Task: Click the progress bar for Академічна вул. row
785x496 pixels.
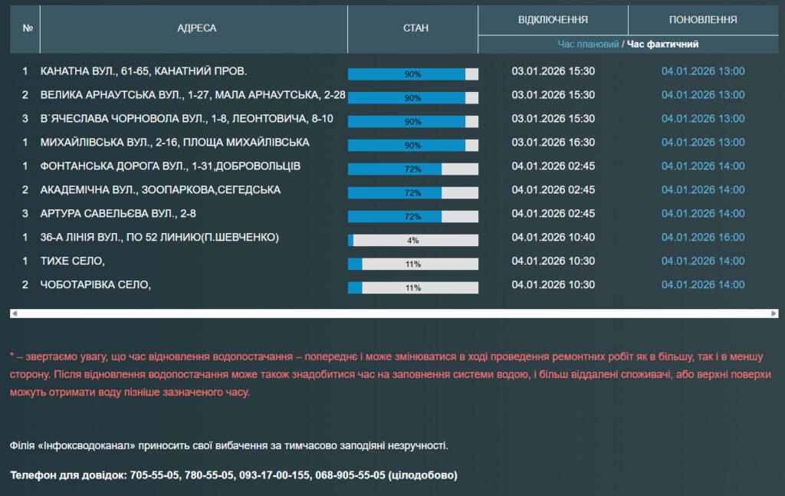Action: click(x=413, y=193)
